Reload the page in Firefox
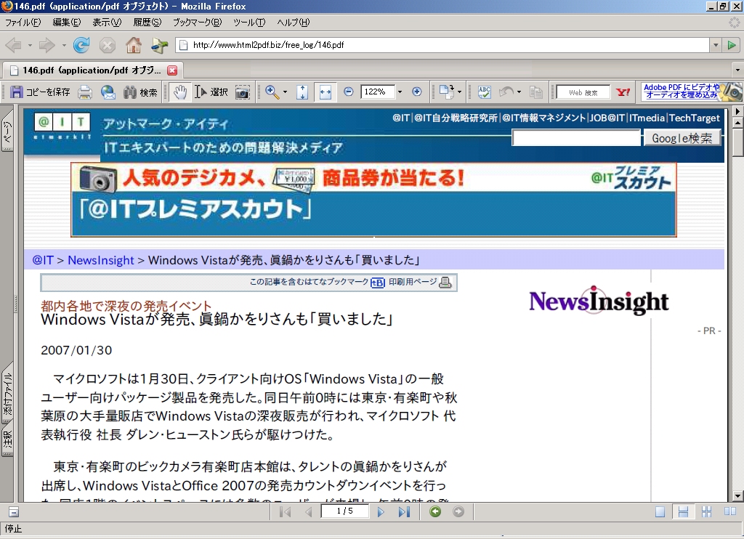Image resolution: width=744 pixels, height=539 pixels. [x=81, y=46]
